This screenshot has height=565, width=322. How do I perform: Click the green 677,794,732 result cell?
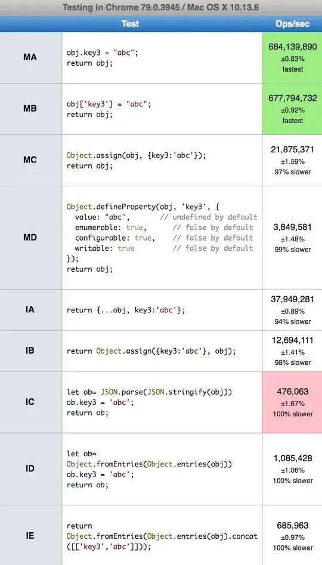coord(292,109)
